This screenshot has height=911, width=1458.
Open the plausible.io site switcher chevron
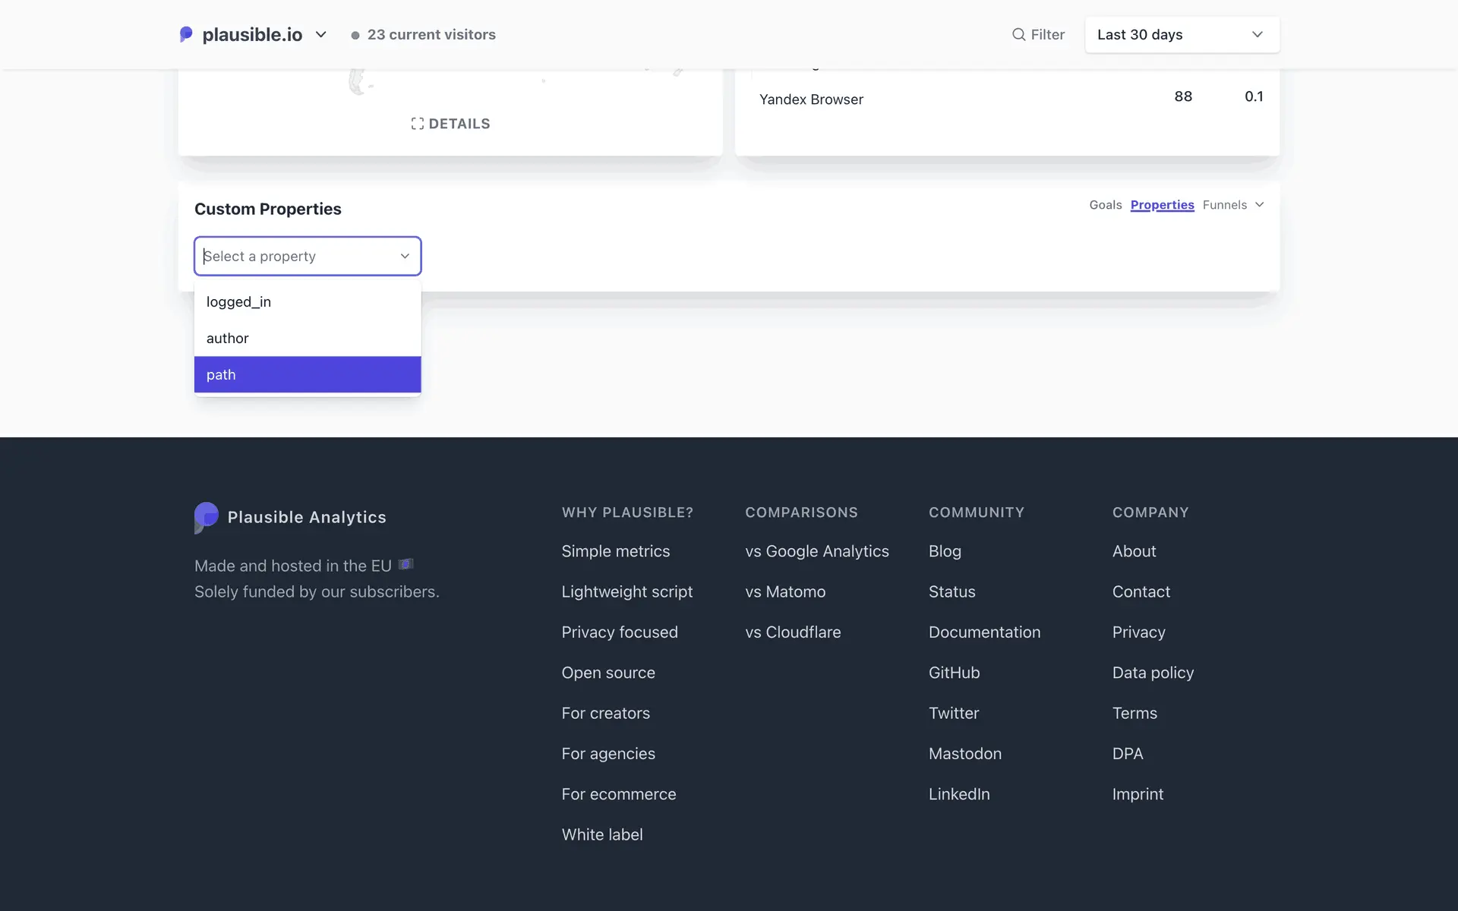pos(321,34)
